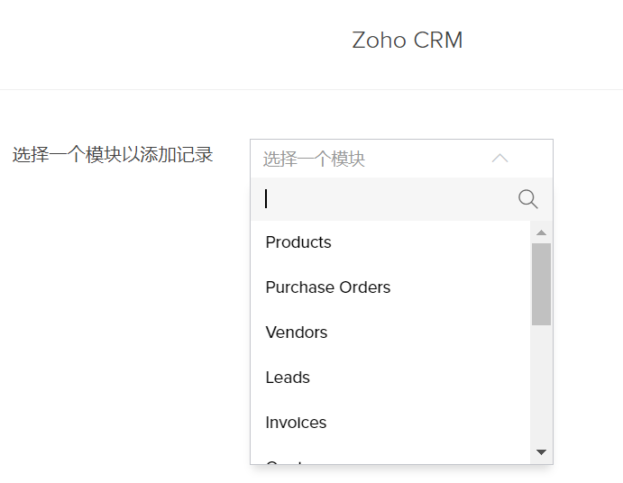Click the blinking text cursor in search box
This screenshot has height=483, width=623.
(x=266, y=199)
